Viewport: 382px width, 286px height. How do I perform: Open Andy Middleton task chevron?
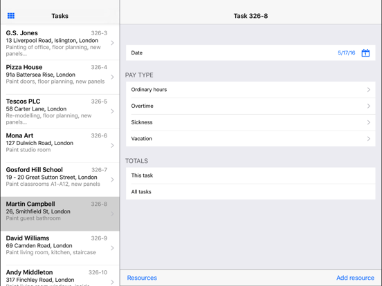[112, 282]
